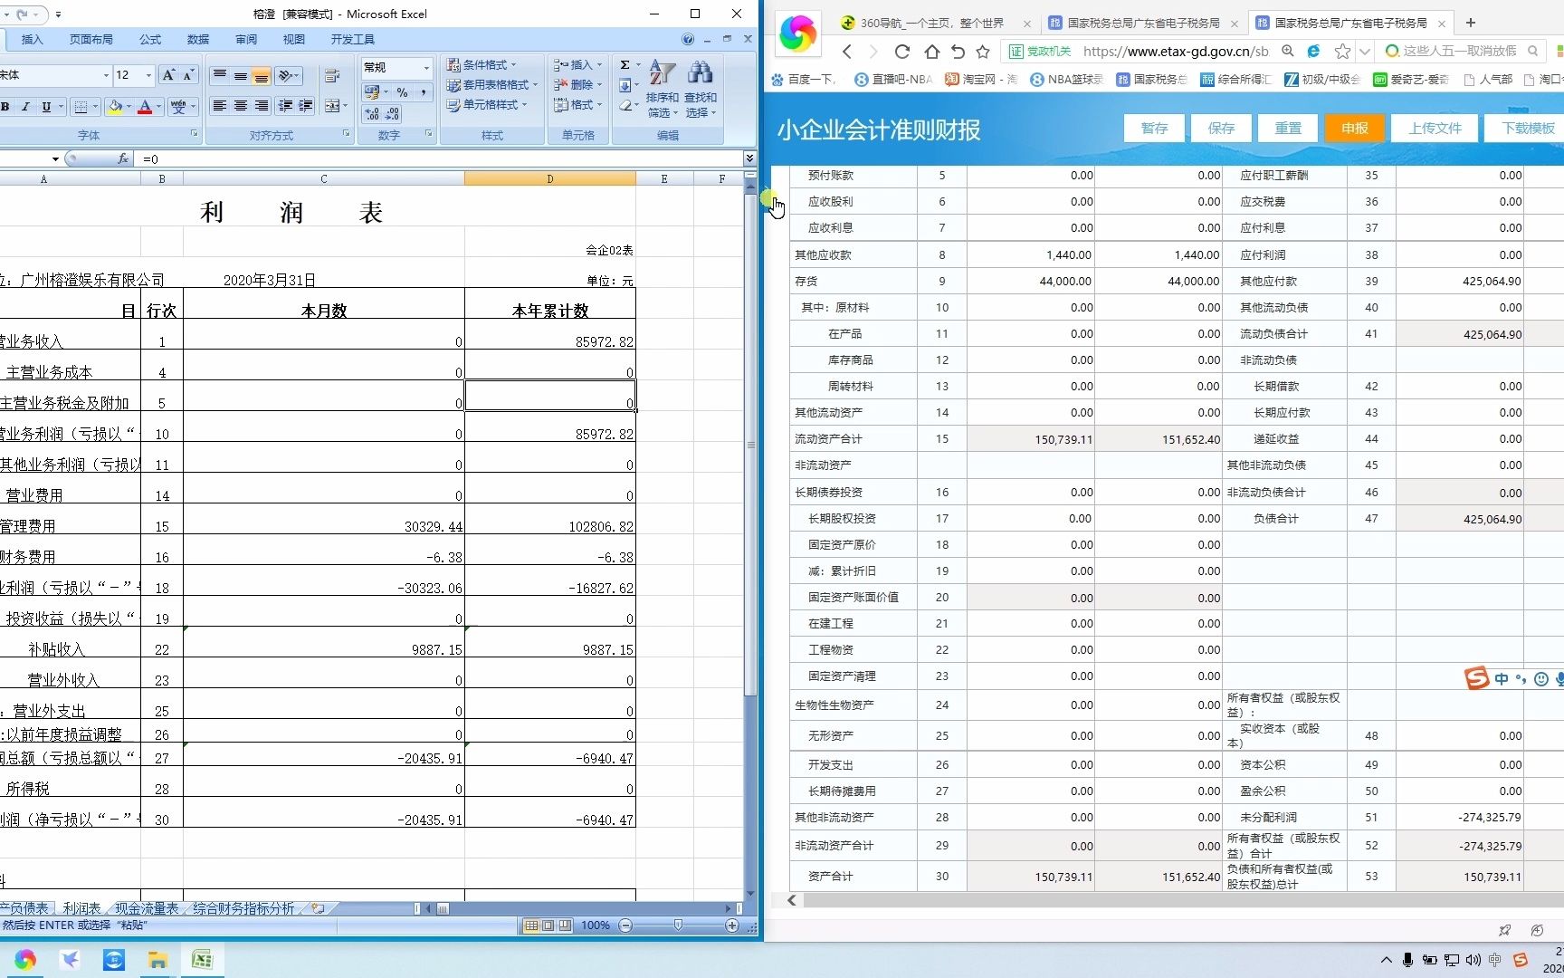Click the increase decimal icon
Screen dimensions: 1564x978
click(x=372, y=113)
